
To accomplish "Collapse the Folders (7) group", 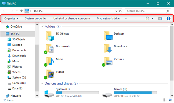I will click(42, 26).
